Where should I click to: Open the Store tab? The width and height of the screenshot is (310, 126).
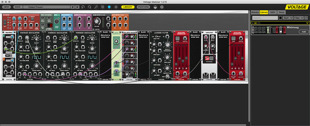point(281,12)
